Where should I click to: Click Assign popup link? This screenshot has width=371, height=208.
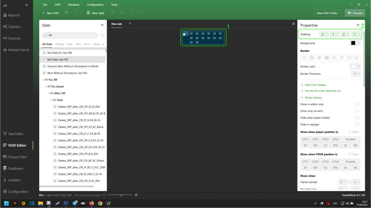click(x=314, y=97)
